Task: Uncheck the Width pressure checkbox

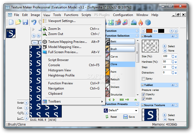Action: [x=143, y=99]
